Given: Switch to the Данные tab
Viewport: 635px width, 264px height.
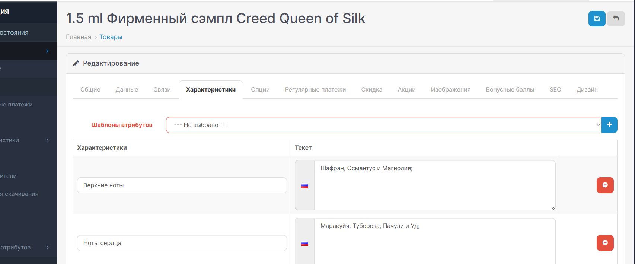Looking at the screenshot, I should [127, 90].
